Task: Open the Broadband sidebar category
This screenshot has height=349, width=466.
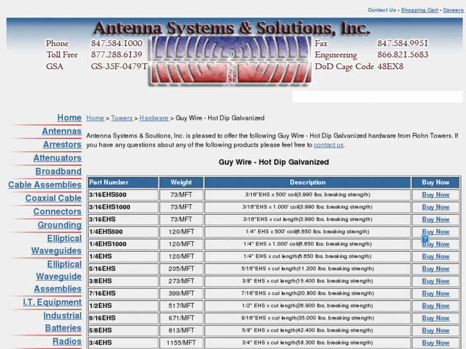Action: [x=58, y=171]
